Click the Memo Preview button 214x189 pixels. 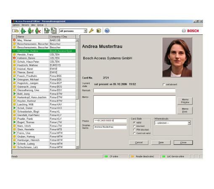coord(185,101)
